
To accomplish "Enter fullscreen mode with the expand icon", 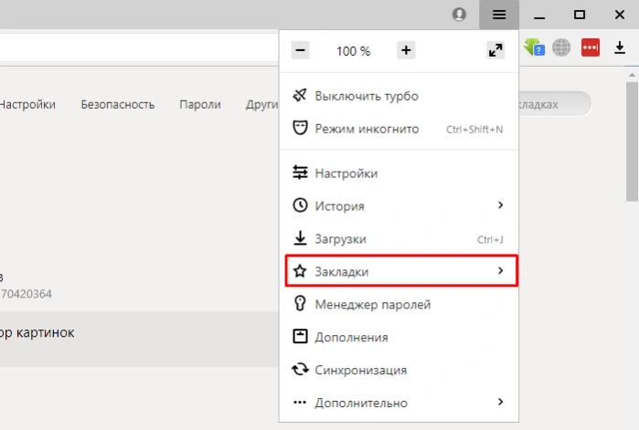I will point(495,50).
